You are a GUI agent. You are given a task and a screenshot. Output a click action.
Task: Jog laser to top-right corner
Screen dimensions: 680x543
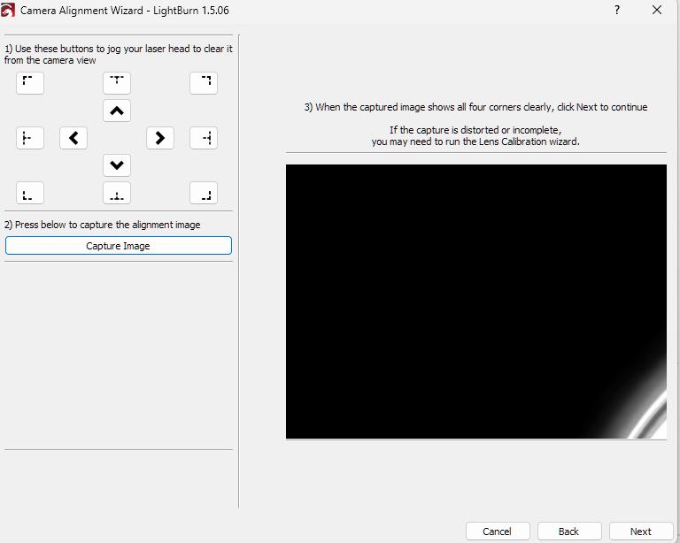(x=204, y=83)
